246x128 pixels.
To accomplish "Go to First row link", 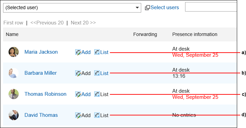I will [13, 23].
